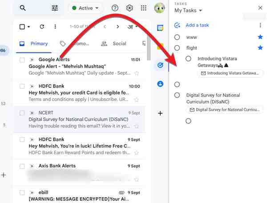Select the NCERT email checkbox
Viewport: 267px width, 203px height.
[22, 113]
